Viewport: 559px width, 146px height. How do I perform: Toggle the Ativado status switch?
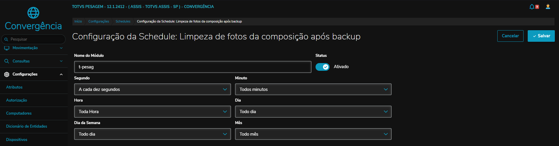click(x=322, y=67)
